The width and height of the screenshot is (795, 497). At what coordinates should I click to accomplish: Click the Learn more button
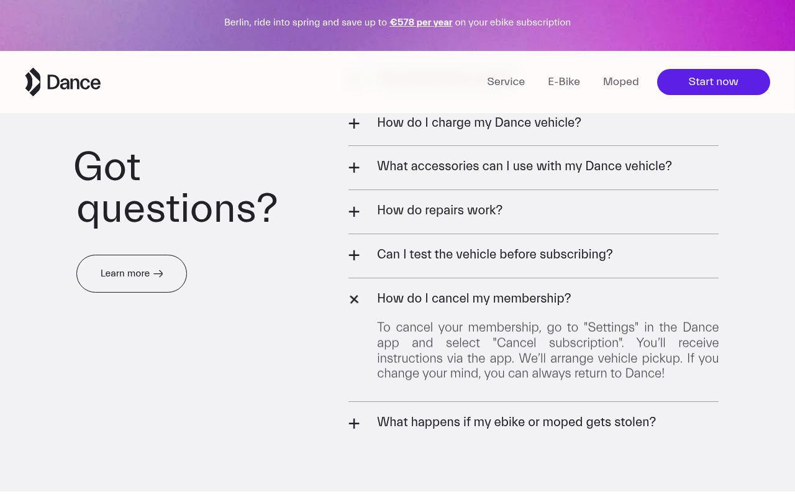[x=132, y=273]
